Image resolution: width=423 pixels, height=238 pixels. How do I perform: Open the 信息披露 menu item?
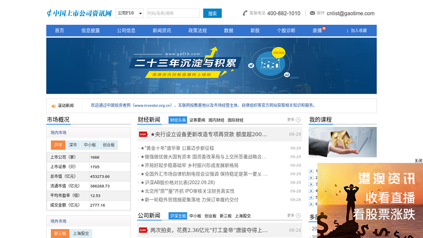90,31
